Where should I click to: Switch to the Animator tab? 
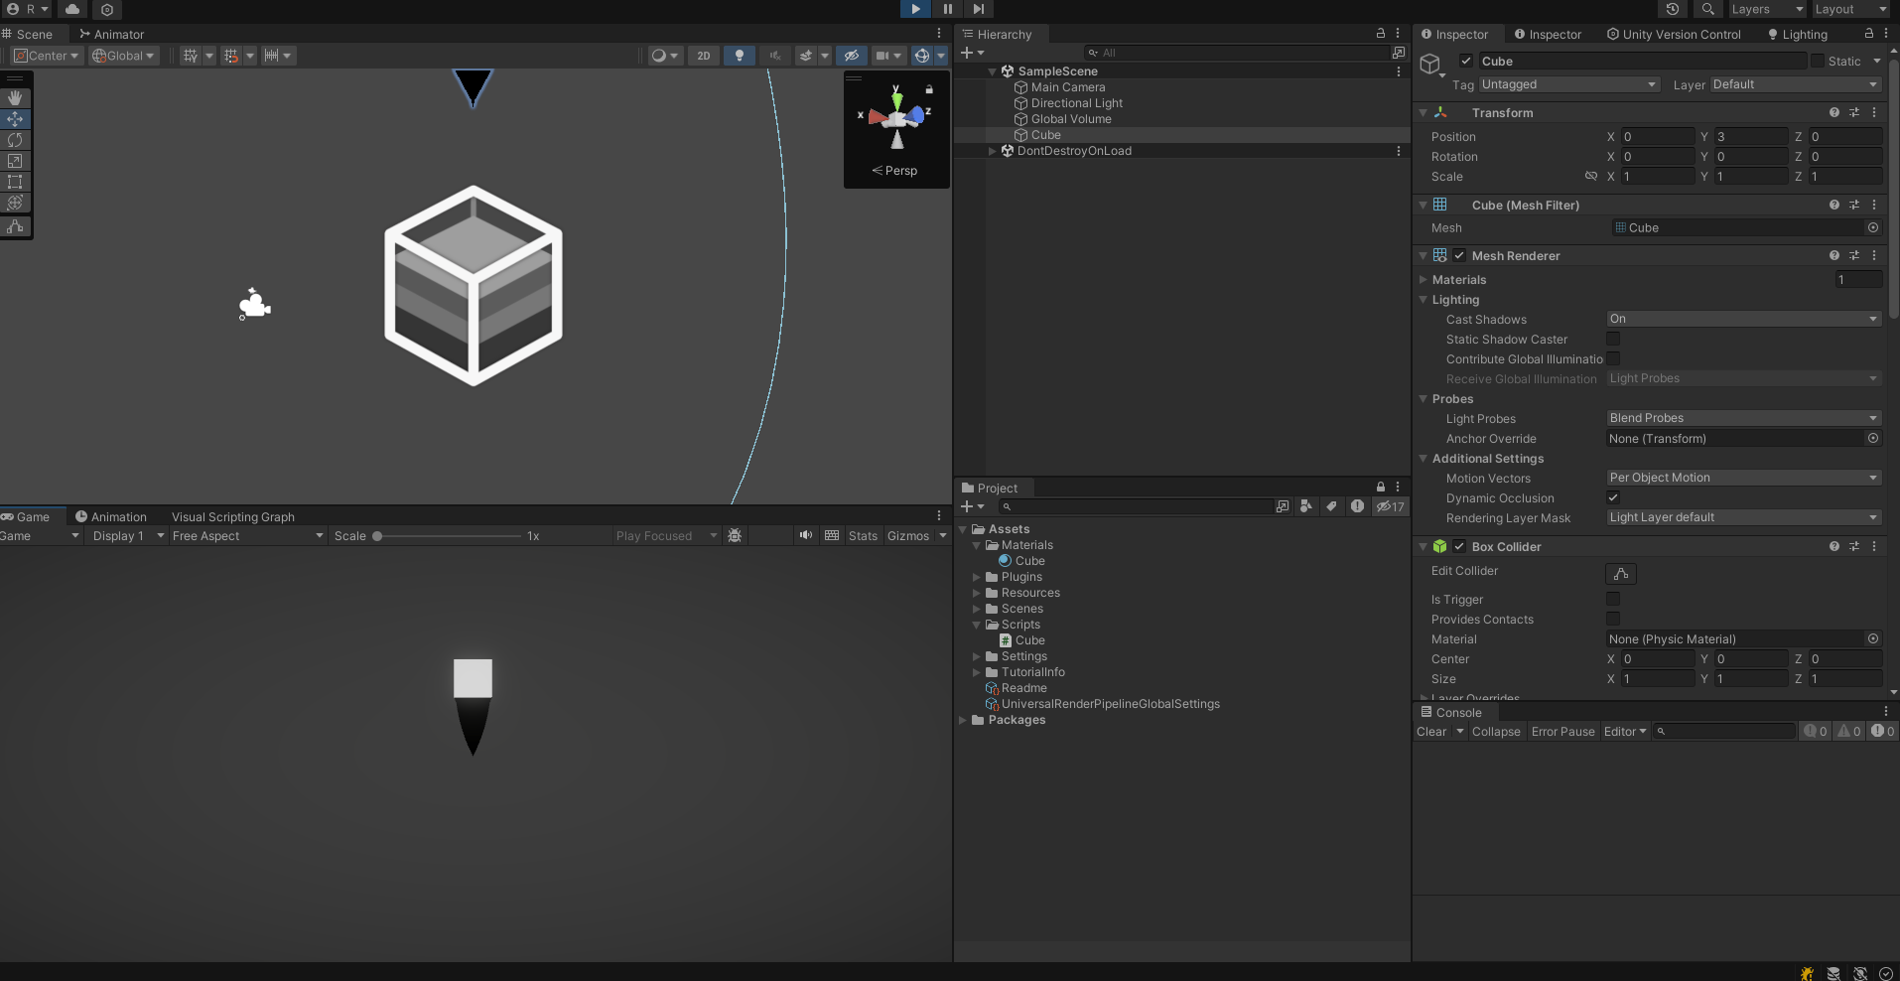click(x=111, y=34)
